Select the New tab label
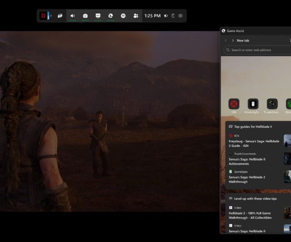The width and height of the screenshot is (291, 242). coord(243,40)
